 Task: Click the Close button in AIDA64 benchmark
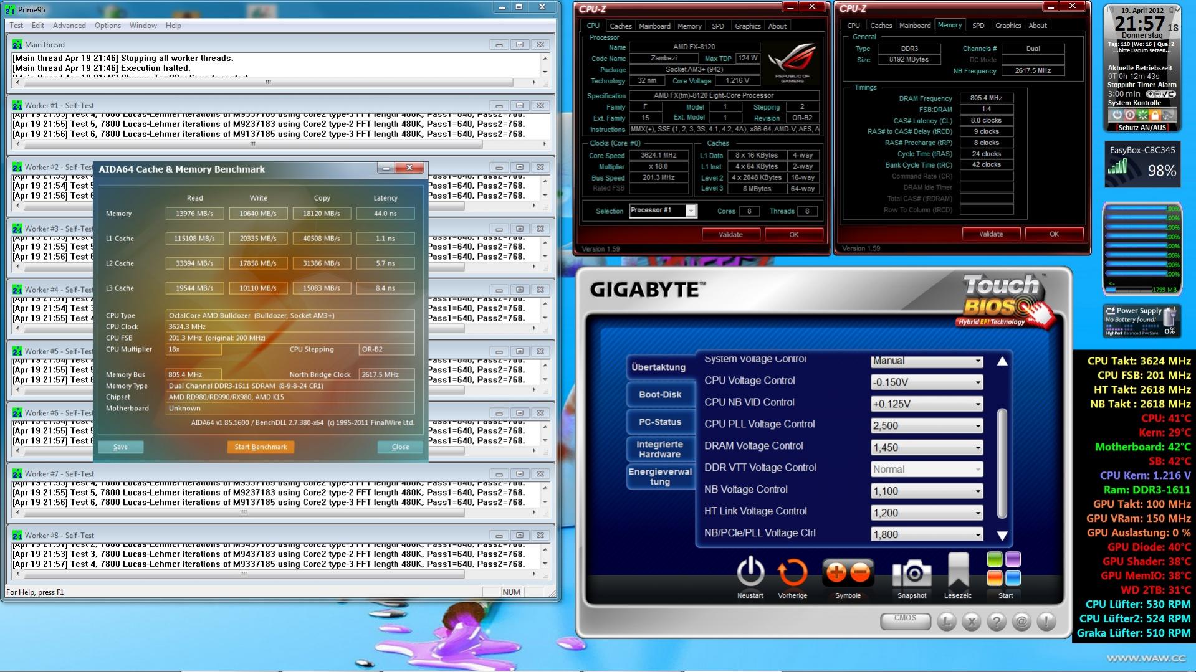(400, 447)
